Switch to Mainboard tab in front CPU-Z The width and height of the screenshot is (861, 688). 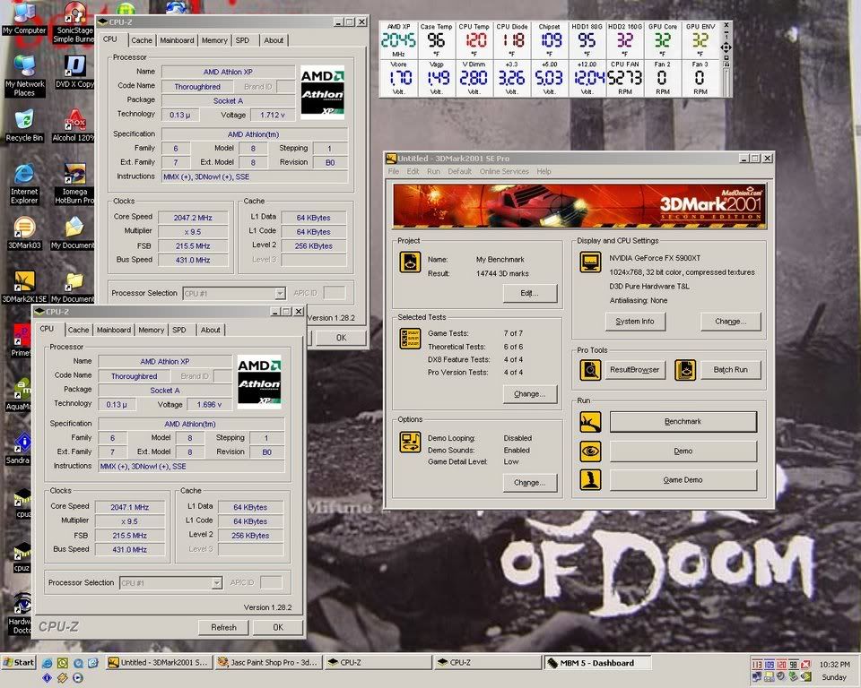(x=114, y=330)
